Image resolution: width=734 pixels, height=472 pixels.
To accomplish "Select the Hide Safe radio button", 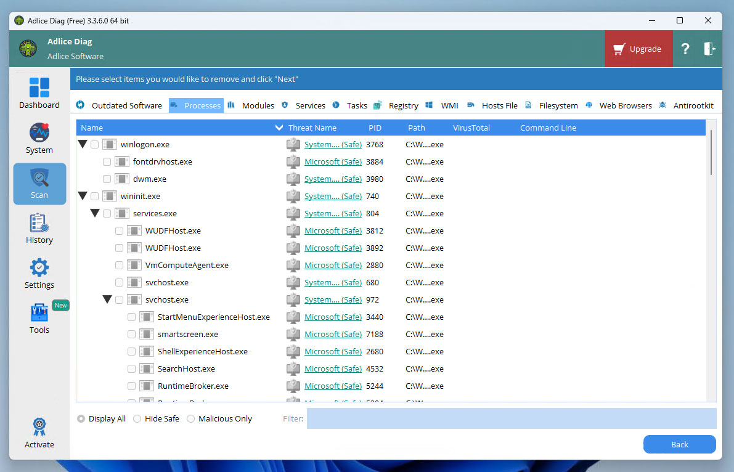I will point(137,419).
